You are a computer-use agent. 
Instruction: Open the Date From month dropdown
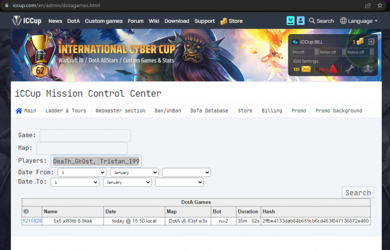pyautogui.click(x=134, y=172)
